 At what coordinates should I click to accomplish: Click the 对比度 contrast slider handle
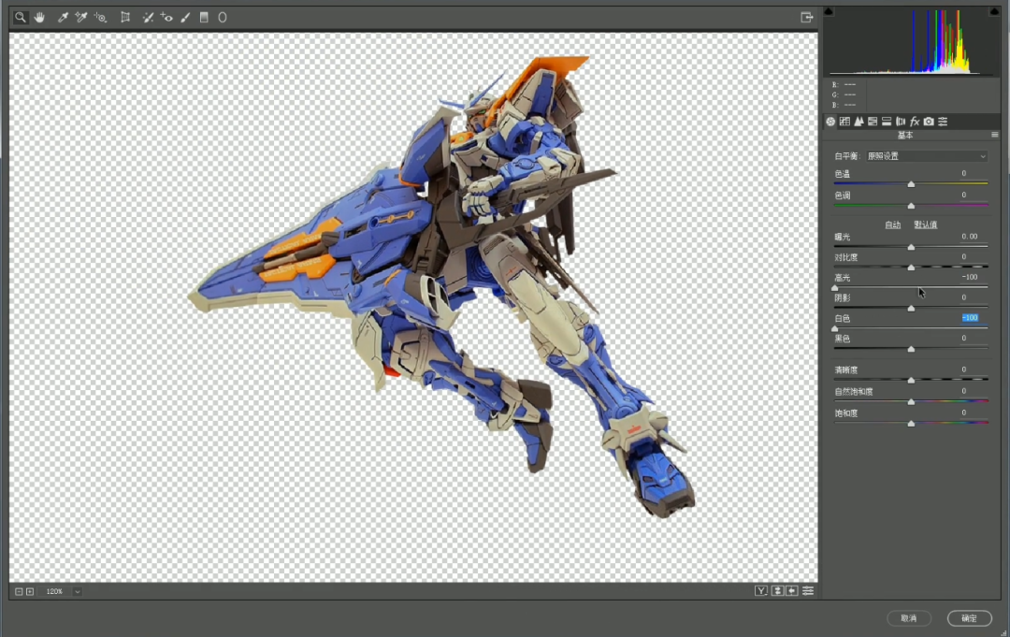(x=911, y=267)
